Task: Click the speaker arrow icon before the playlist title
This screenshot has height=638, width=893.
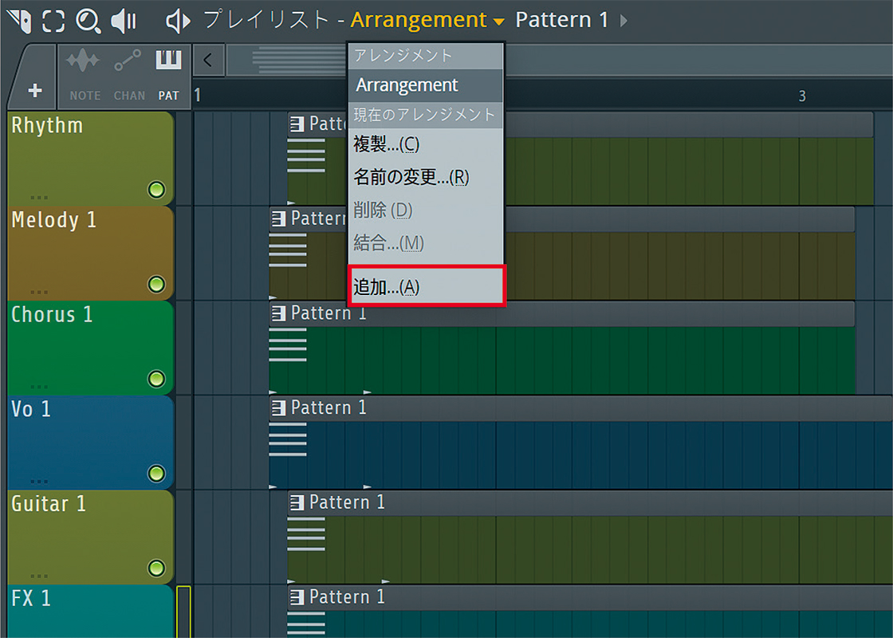Action: (178, 21)
